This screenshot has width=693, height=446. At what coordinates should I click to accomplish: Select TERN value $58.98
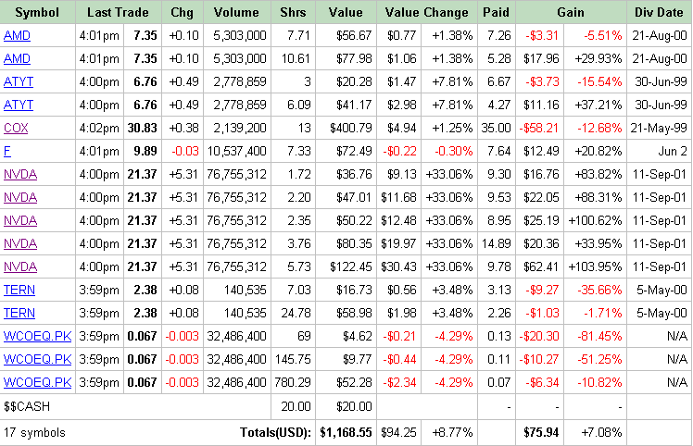pyautogui.click(x=354, y=313)
